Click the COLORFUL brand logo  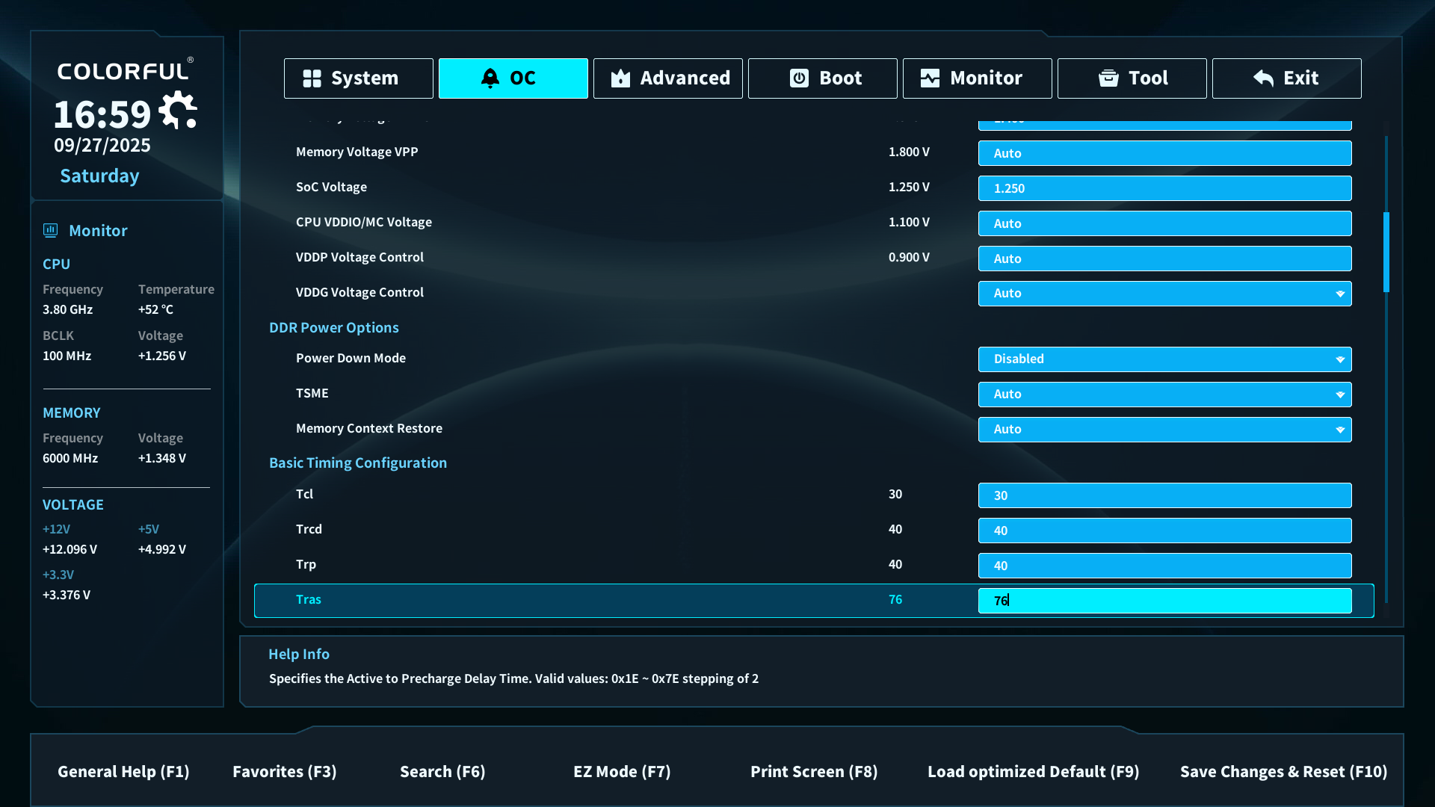coord(125,70)
